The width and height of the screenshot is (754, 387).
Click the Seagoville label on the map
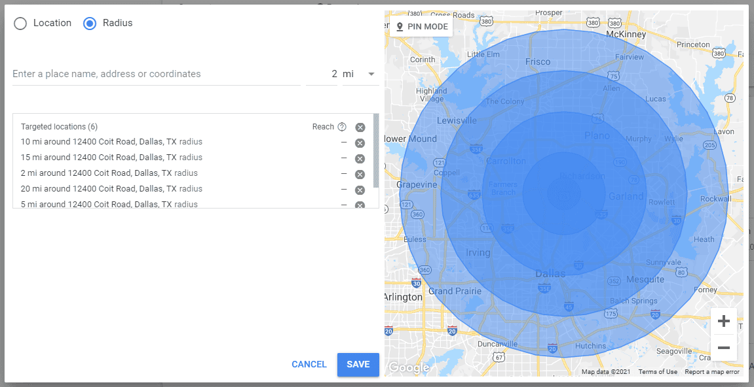(673, 351)
